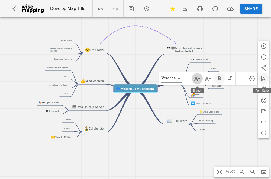
Task: Open the Font Style tool
Action: (264, 79)
